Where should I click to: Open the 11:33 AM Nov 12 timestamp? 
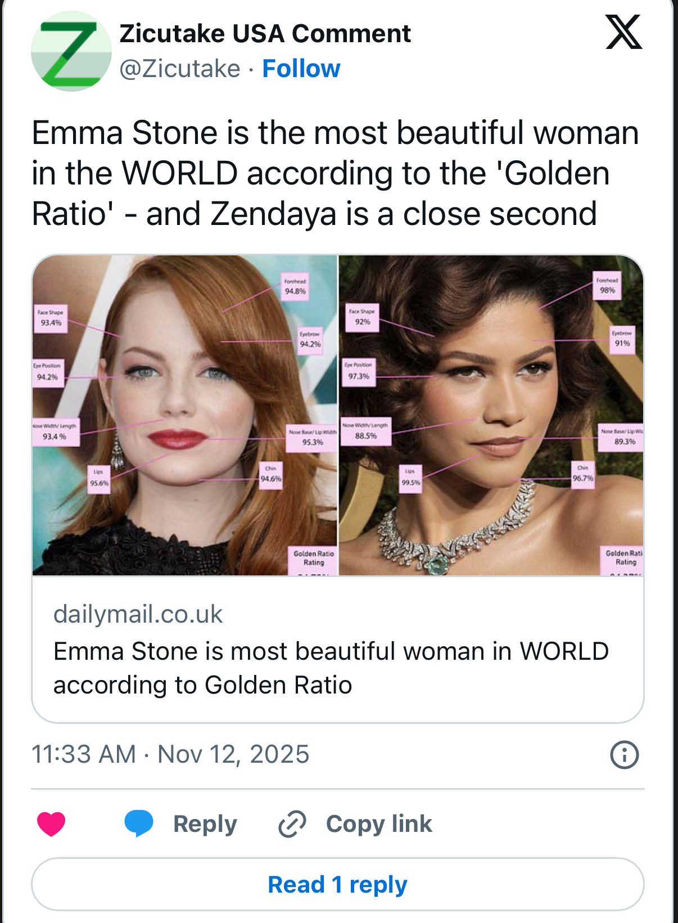(x=170, y=754)
